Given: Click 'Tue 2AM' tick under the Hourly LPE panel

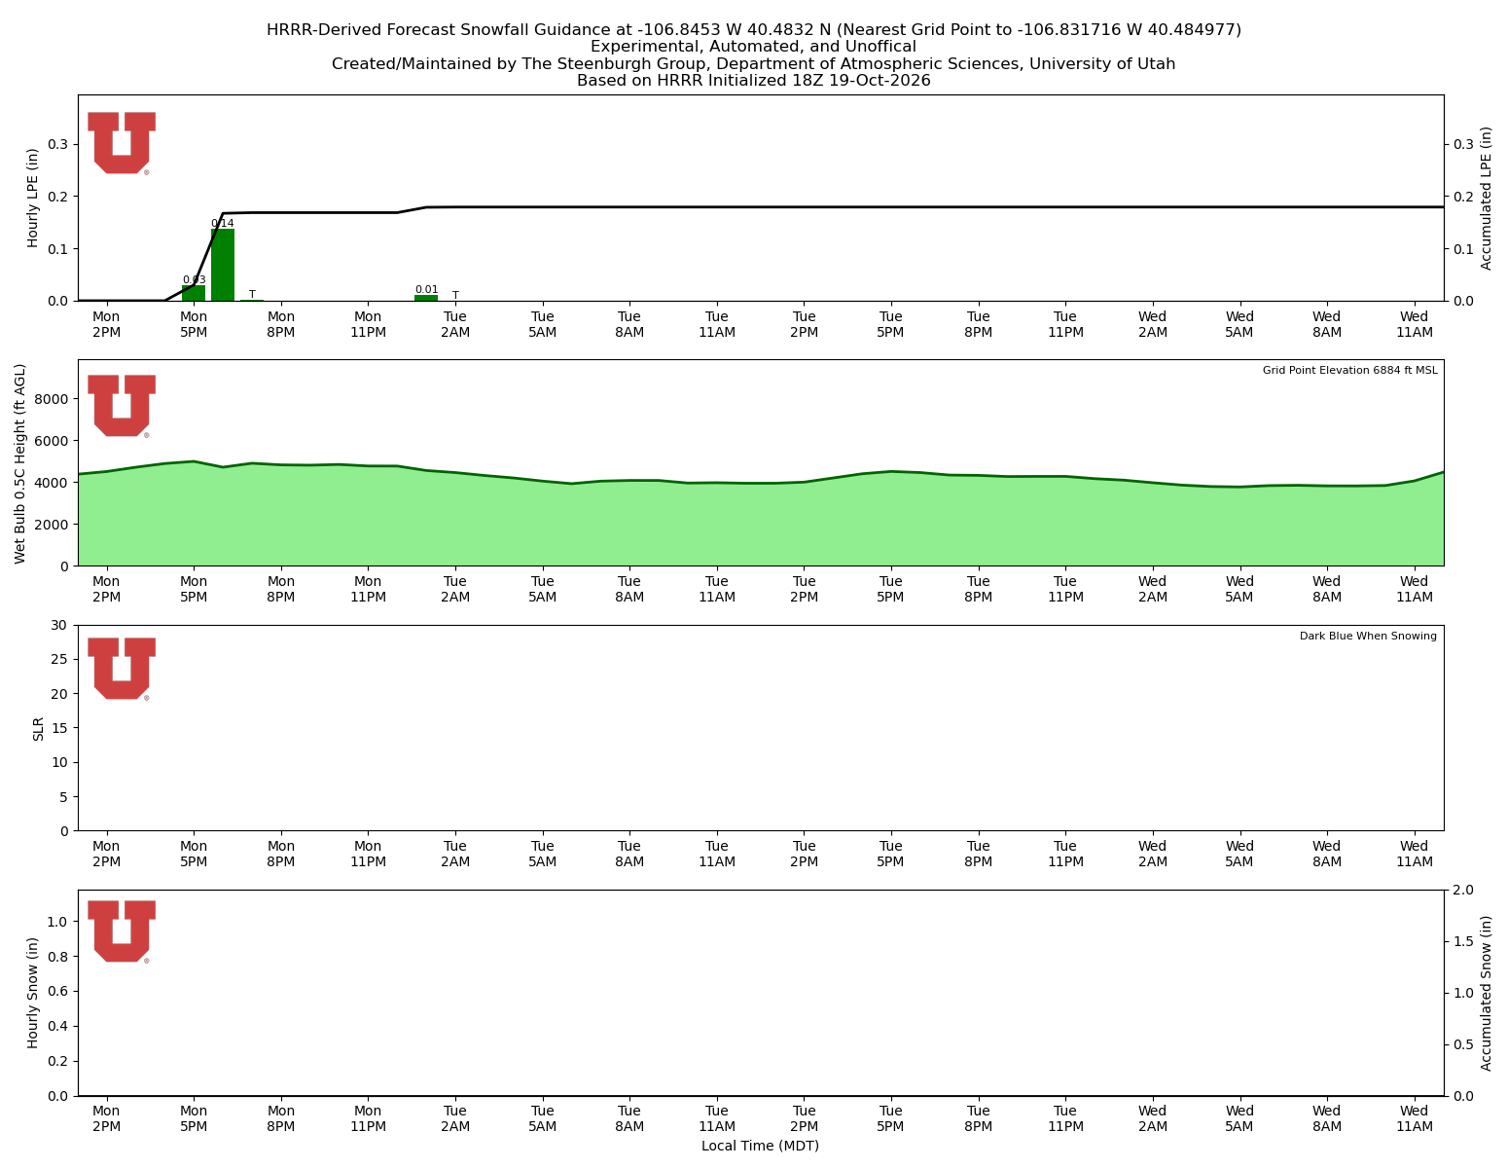Looking at the screenshot, I should [455, 324].
